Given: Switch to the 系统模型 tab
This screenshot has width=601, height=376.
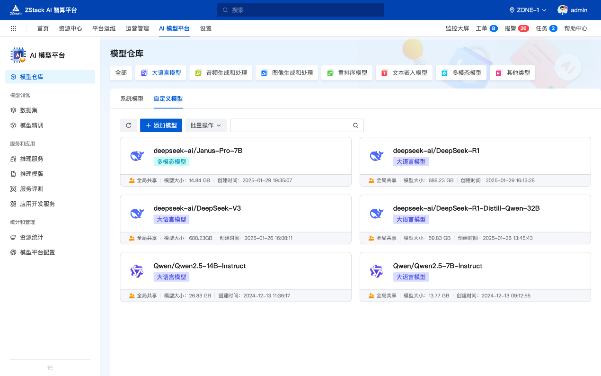Looking at the screenshot, I should point(132,99).
